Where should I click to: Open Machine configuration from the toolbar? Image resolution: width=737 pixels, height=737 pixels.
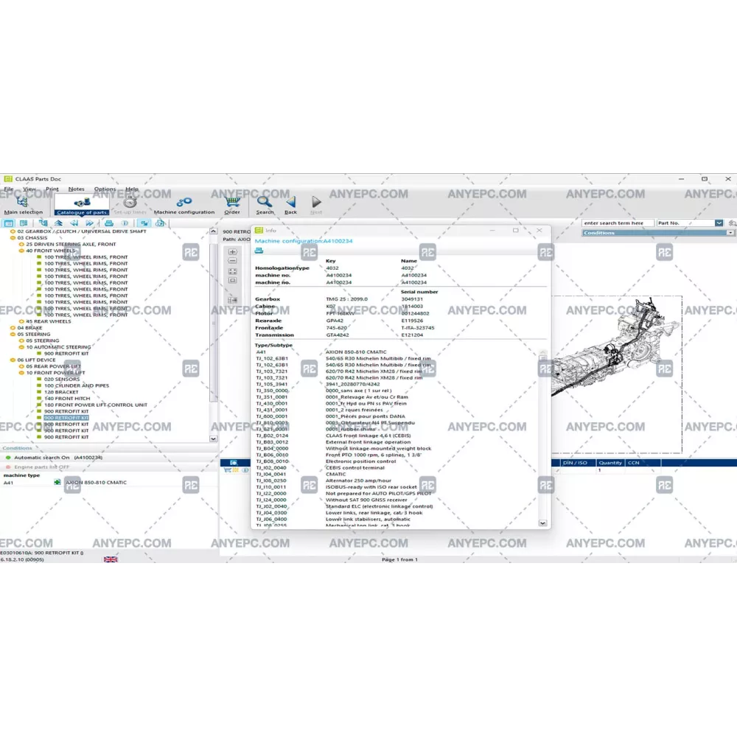[x=184, y=203]
